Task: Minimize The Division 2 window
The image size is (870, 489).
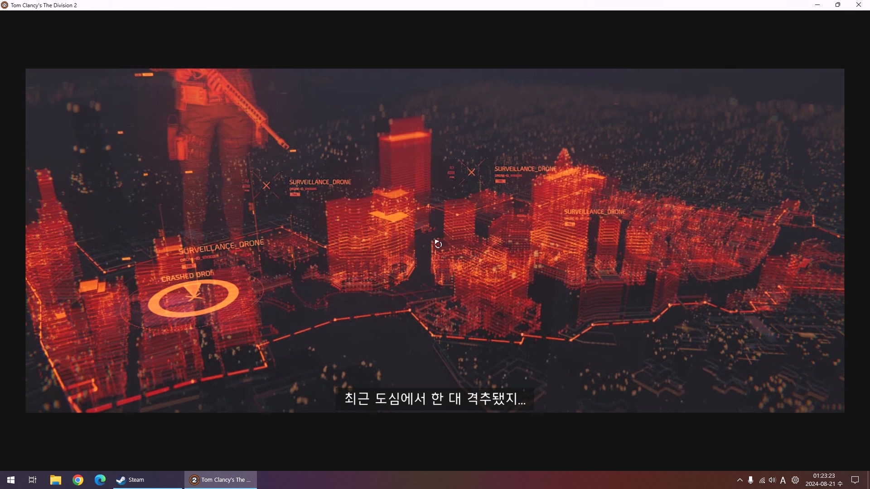Action: (x=817, y=5)
